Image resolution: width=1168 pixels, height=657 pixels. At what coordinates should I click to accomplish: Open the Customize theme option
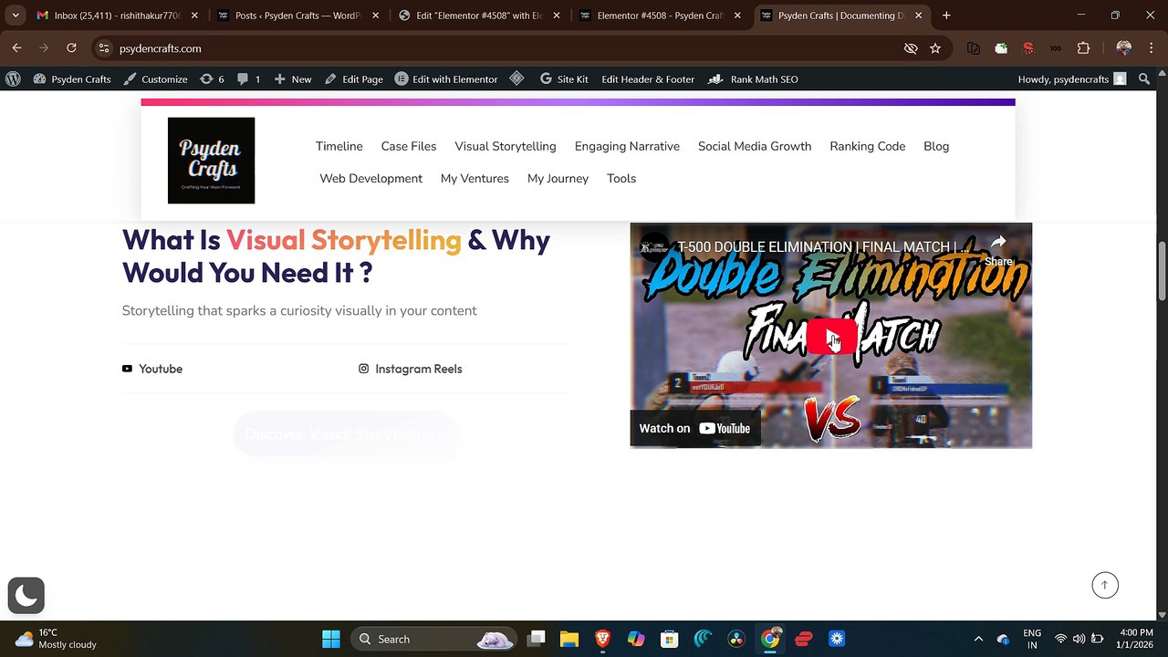pyautogui.click(x=155, y=79)
